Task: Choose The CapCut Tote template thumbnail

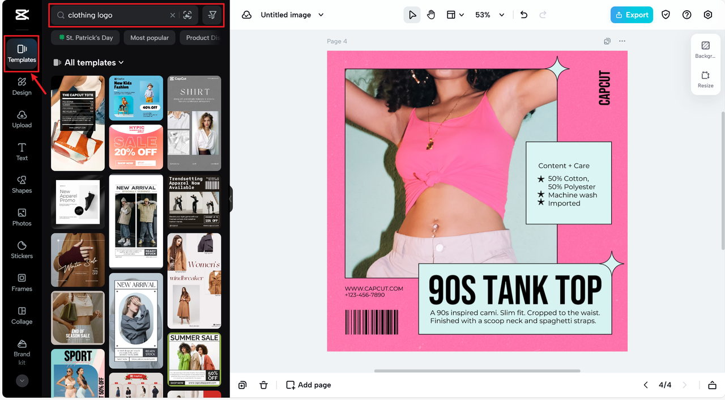Action: point(78,123)
